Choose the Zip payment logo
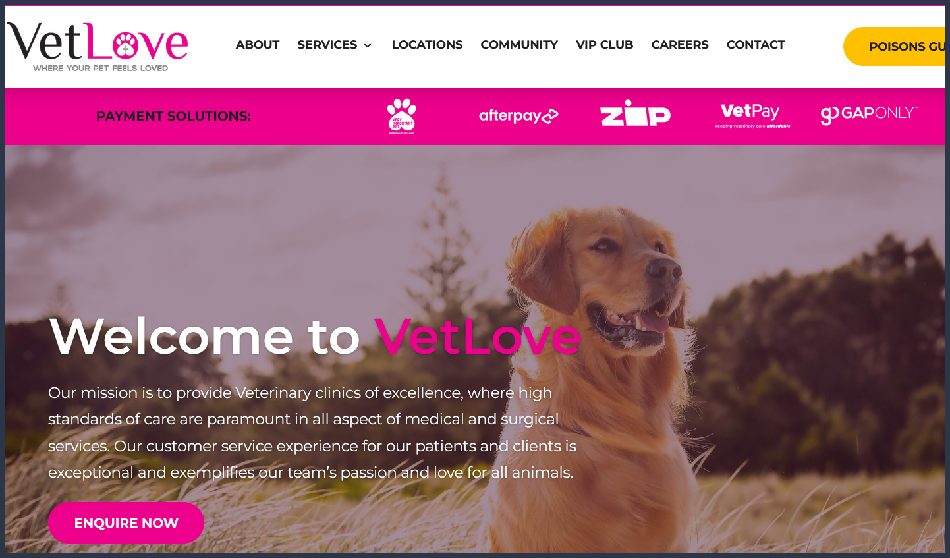Screen dimensions: 950x558 tap(635, 113)
